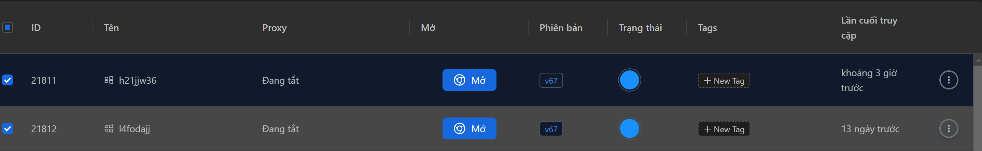Image resolution: width=982 pixels, height=151 pixels.
Task: Click Windows icon beside l4fodajj
Action: pyautogui.click(x=109, y=128)
